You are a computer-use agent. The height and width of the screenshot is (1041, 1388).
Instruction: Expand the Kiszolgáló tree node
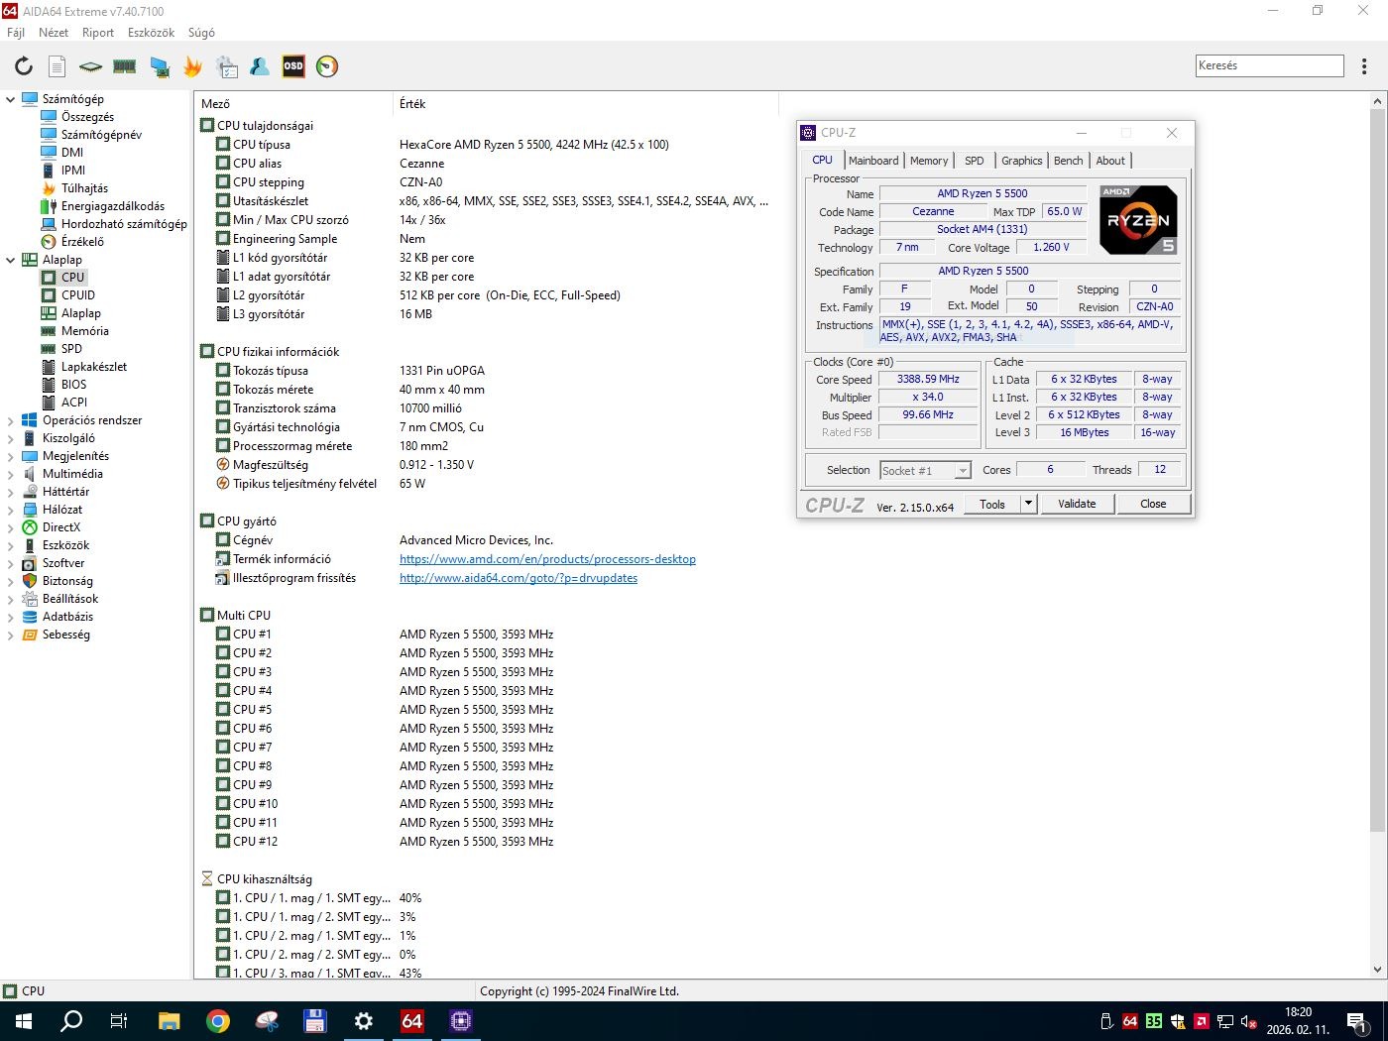(11, 438)
